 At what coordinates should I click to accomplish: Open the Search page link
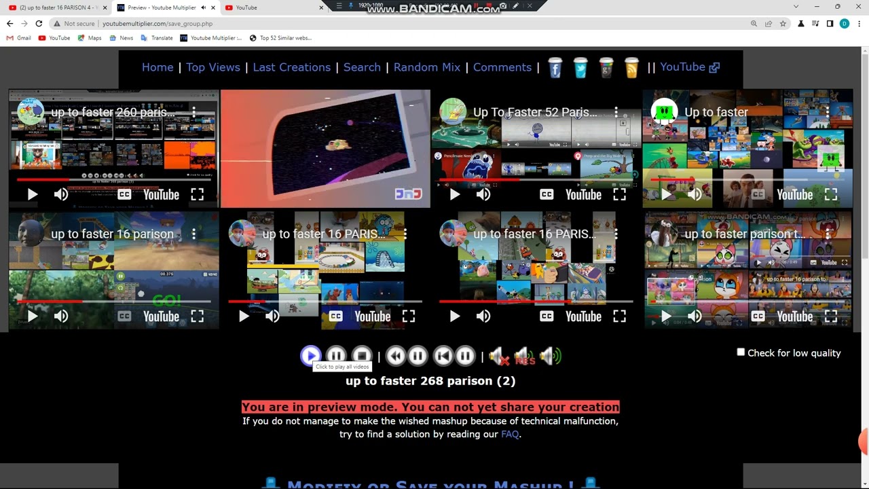(x=362, y=67)
